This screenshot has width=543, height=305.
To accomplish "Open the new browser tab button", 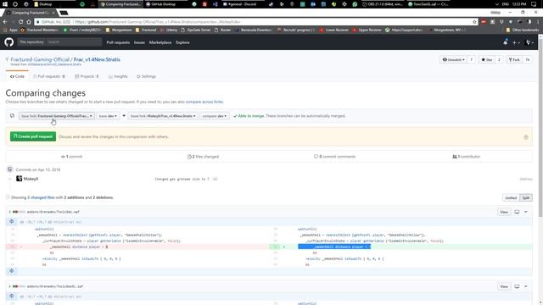I will point(64,13).
